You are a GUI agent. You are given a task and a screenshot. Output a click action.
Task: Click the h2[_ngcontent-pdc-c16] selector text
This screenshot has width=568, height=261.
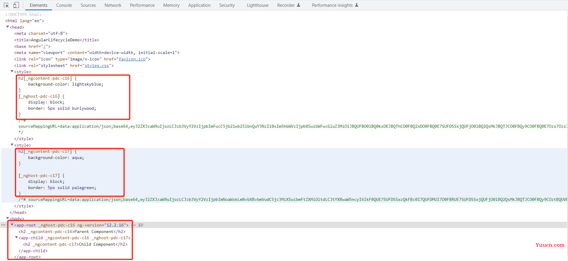click(45, 78)
